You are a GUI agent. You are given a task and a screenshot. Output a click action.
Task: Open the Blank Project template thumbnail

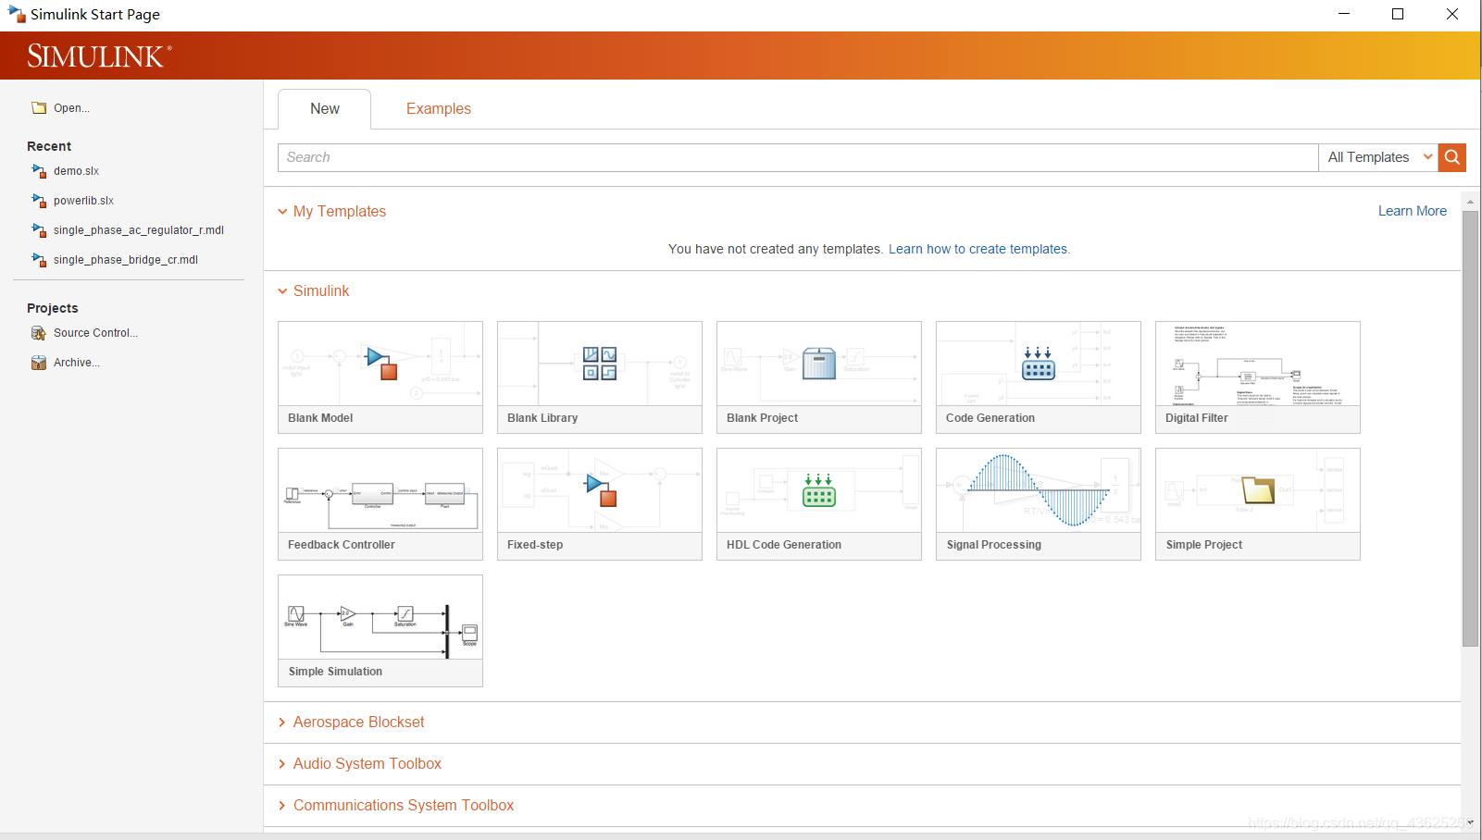tap(819, 364)
